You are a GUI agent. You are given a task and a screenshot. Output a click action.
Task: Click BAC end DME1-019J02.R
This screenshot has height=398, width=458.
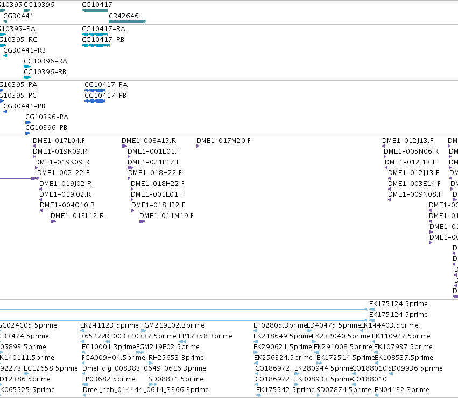pyautogui.click(x=66, y=184)
